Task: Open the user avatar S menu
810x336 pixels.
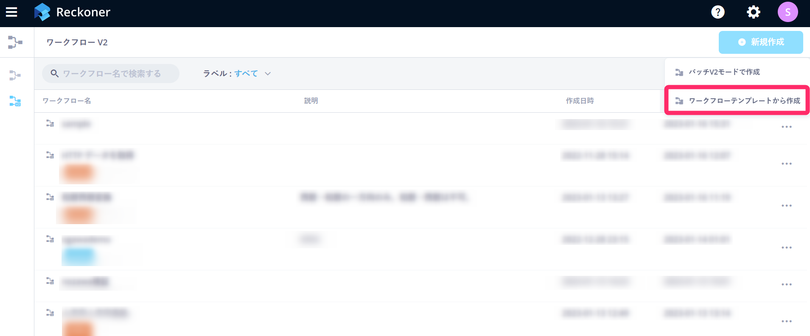Action: click(787, 12)
